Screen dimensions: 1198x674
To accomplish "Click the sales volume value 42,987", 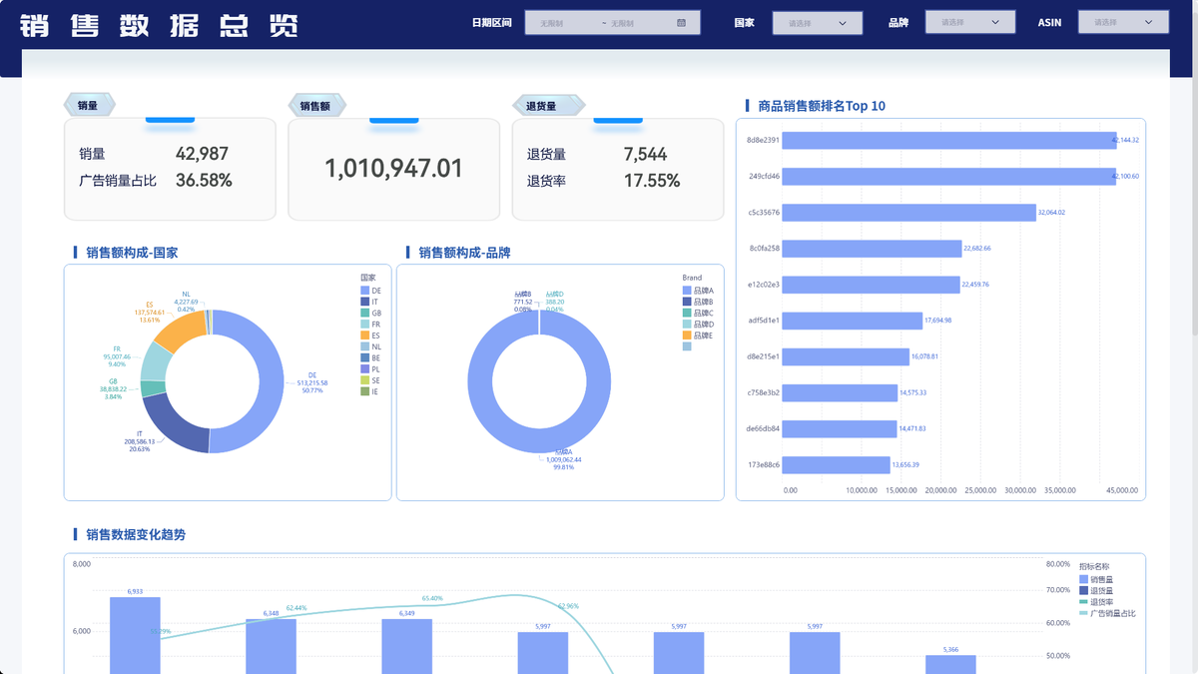I will 202,154.
